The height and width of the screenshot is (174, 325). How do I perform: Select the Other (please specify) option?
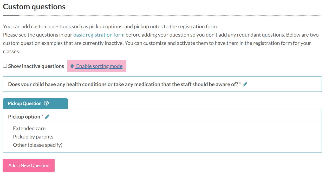(x=38, y=145)
